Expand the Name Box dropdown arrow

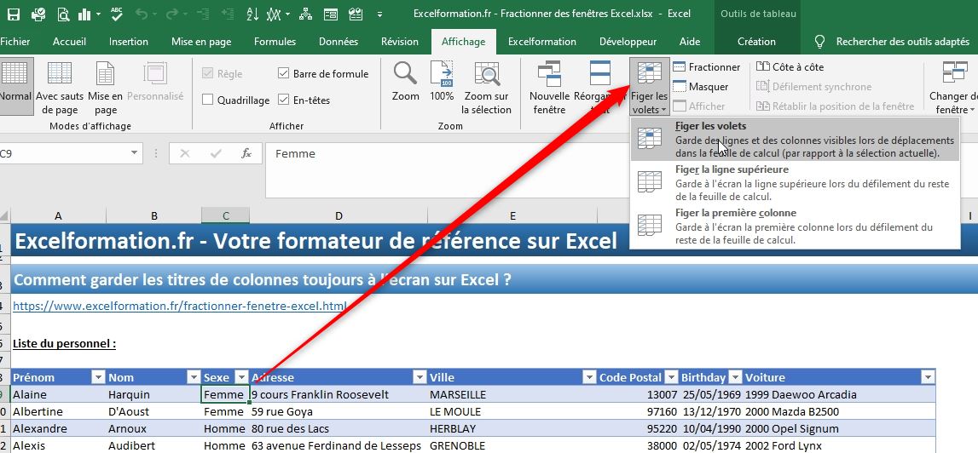[134, 153]
